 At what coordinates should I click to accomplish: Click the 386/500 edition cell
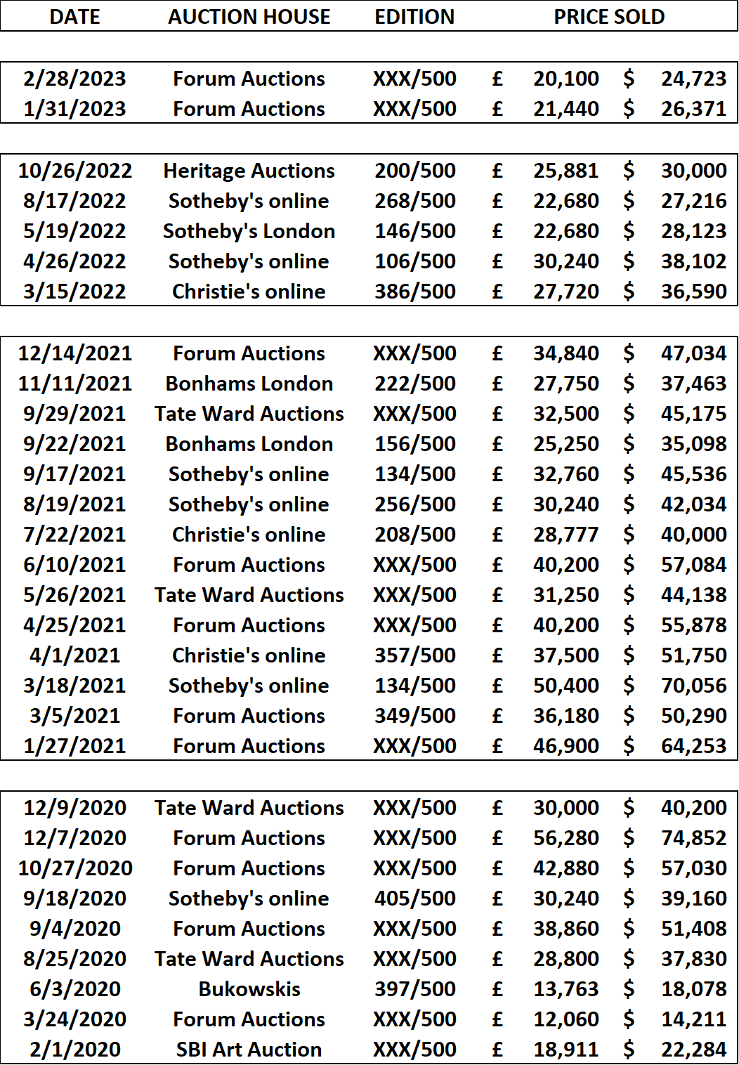click(415, 292)
